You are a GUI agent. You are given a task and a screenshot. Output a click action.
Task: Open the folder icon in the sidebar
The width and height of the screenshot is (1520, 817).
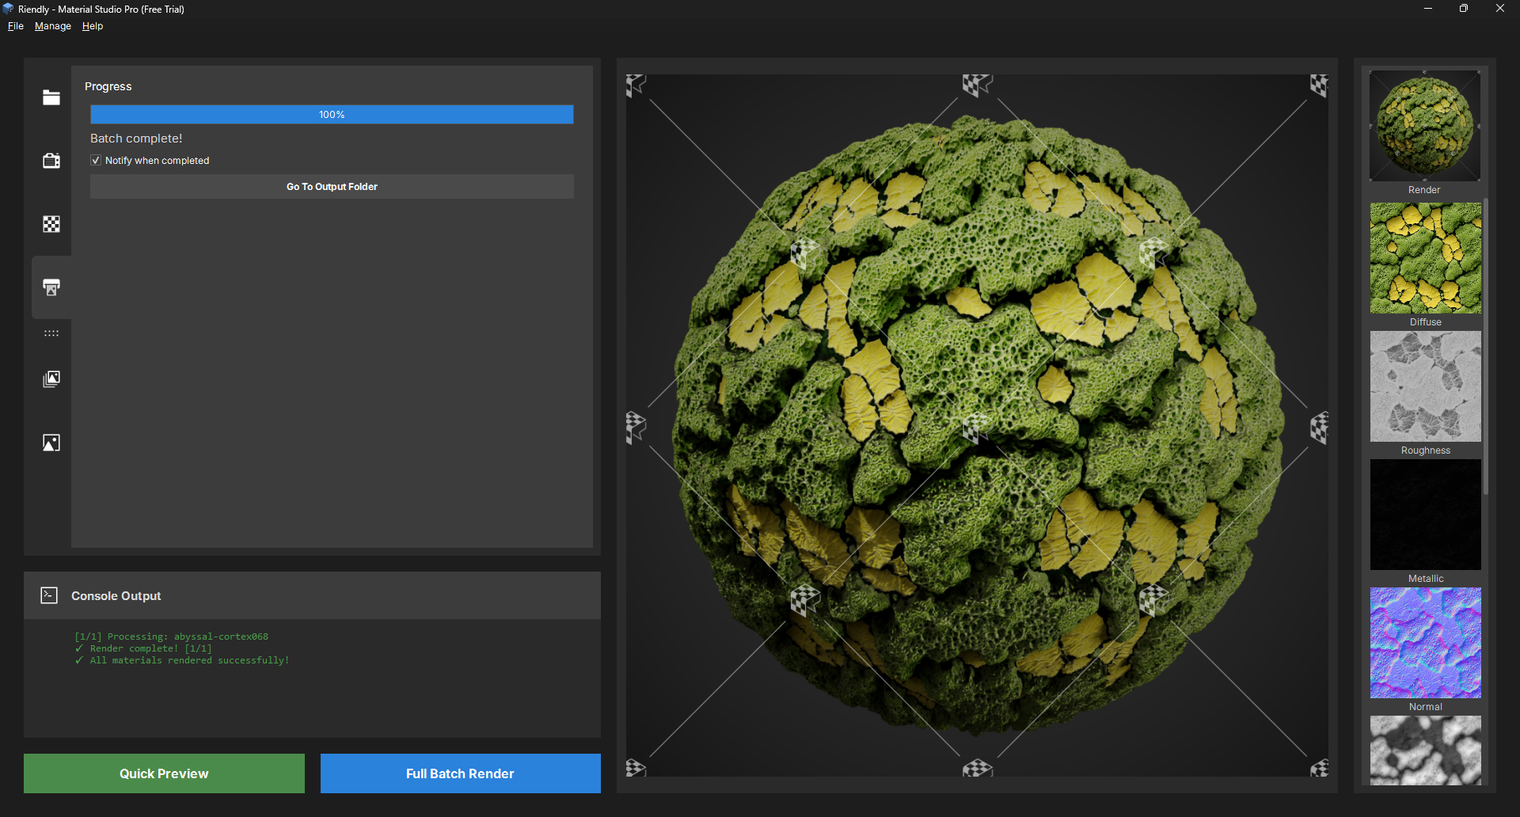pos(51,97)
